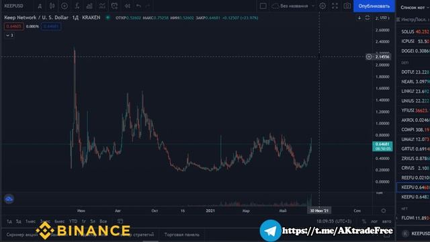Click the undo arrow in the toolbar
430x242 pixels.
pos(138,6)
